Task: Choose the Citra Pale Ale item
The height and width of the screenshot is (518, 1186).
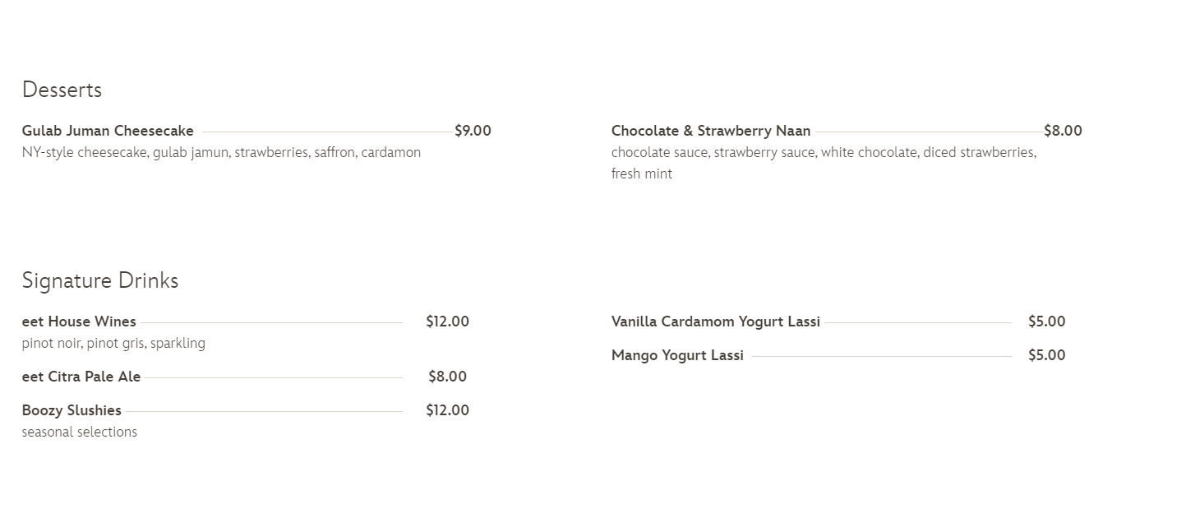Action: (81, 377)
